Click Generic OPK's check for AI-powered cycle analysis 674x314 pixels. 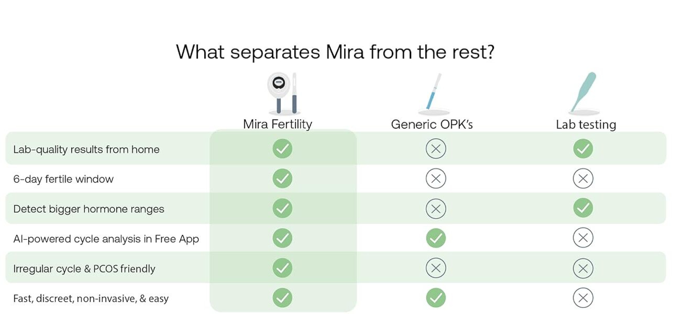click(436, 238)
